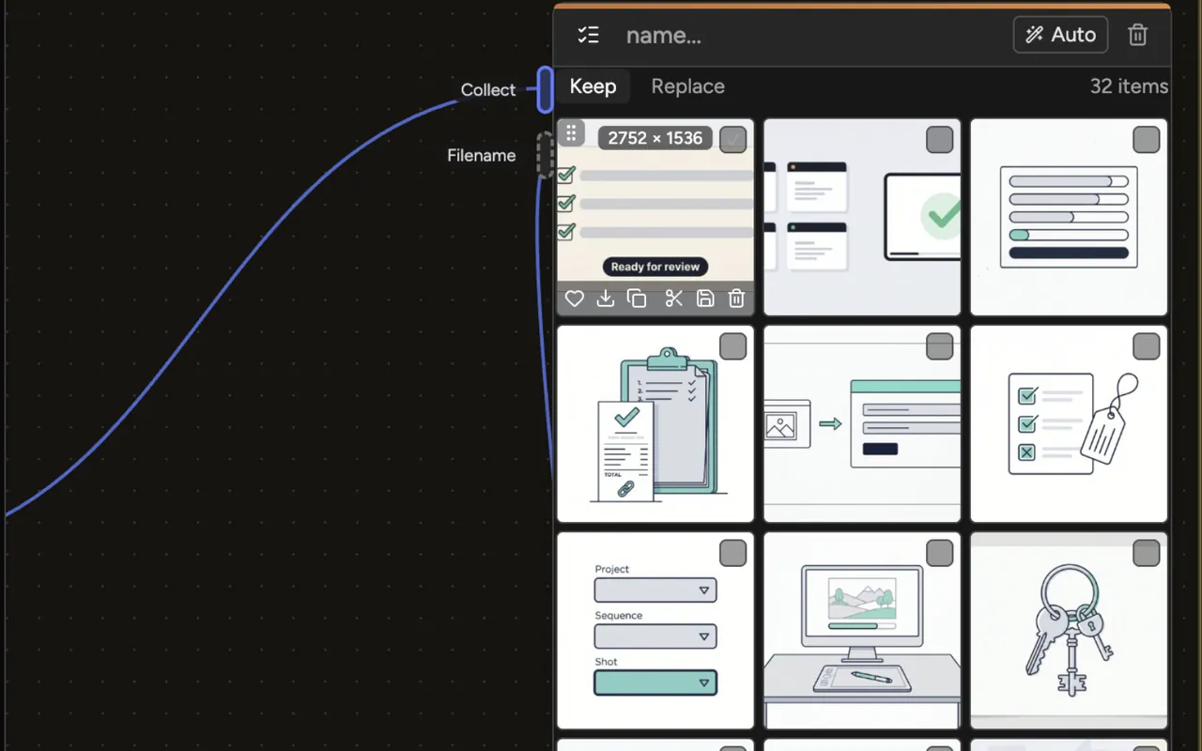Open the keyring thumbnail
Image resolution: width=1202 pixels, height=751 pixels.
pyautogui.click(x=1069, y=630)
